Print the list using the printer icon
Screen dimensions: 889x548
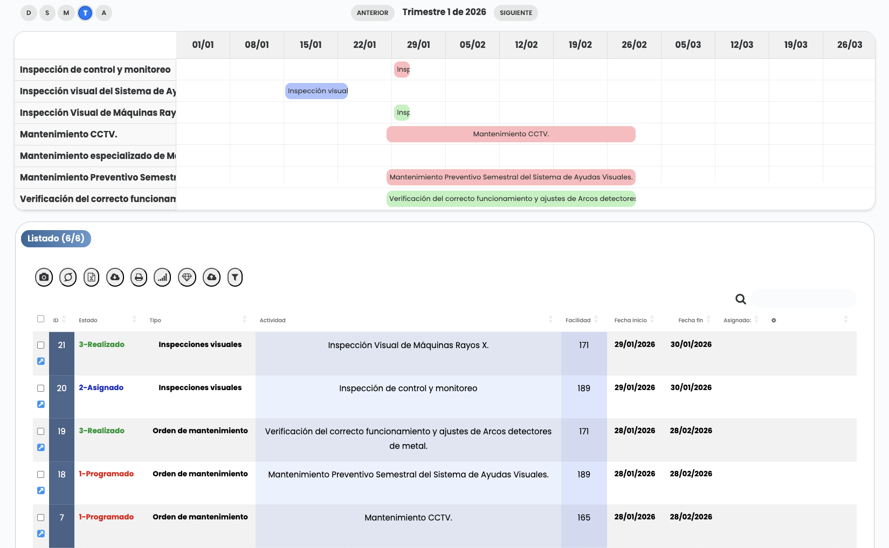click(x=139, y=278)
